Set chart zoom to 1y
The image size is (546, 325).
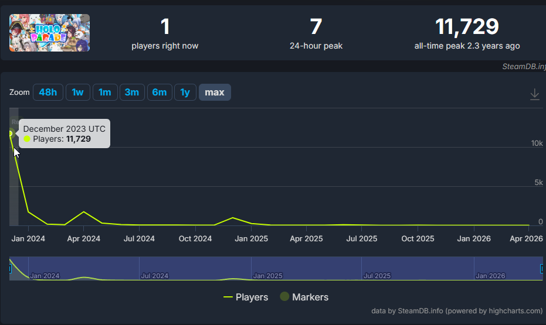click(x=185, y=92)
